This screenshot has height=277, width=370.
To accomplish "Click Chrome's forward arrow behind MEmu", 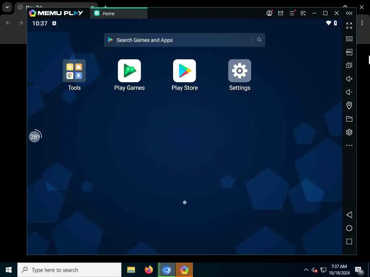I will tap(21, 23).
